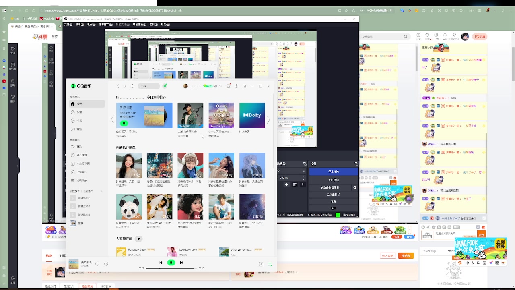
Task: Click OBS 停止推流 button
Action: [x=334, y=171]
